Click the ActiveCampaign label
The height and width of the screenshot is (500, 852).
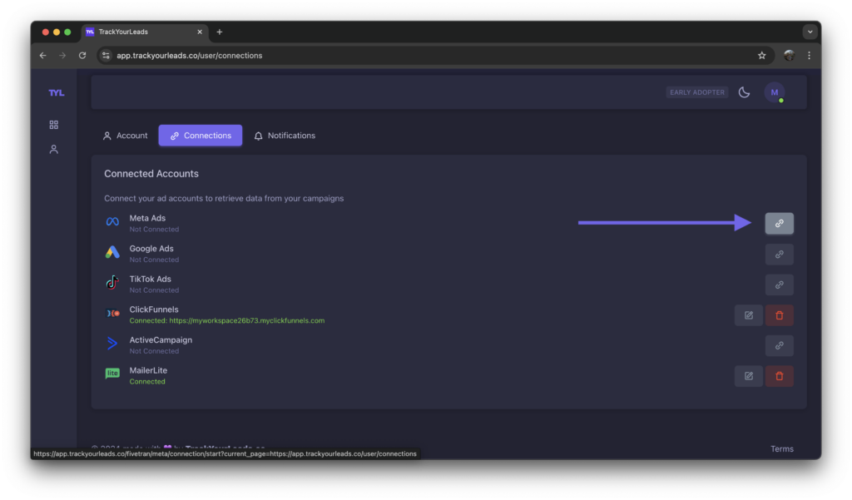point(161,339)
